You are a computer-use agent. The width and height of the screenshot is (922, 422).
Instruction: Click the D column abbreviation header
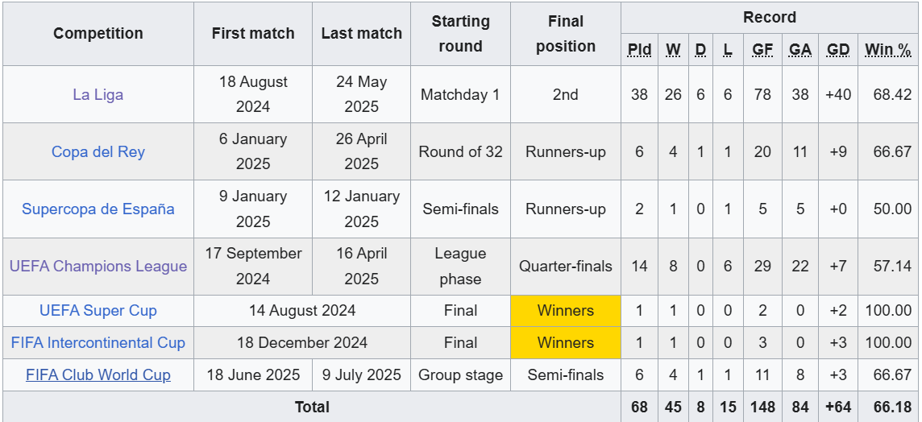(700, 49)
